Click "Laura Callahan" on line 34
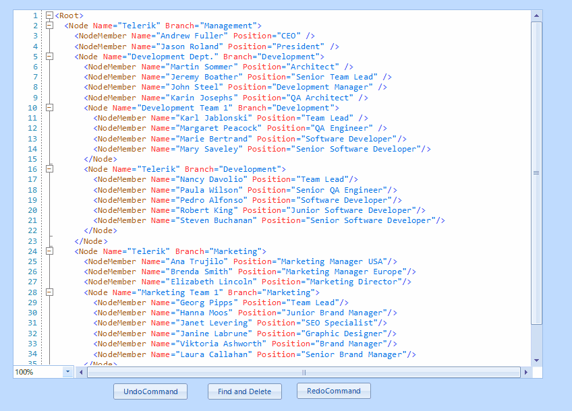The width and height of the screenshot is (572, 411). pos(214,354)
